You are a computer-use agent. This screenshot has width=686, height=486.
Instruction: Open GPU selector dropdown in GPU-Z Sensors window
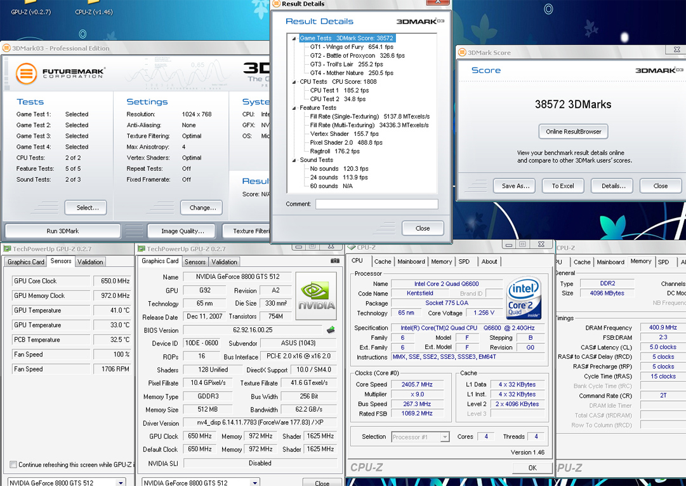121,482
